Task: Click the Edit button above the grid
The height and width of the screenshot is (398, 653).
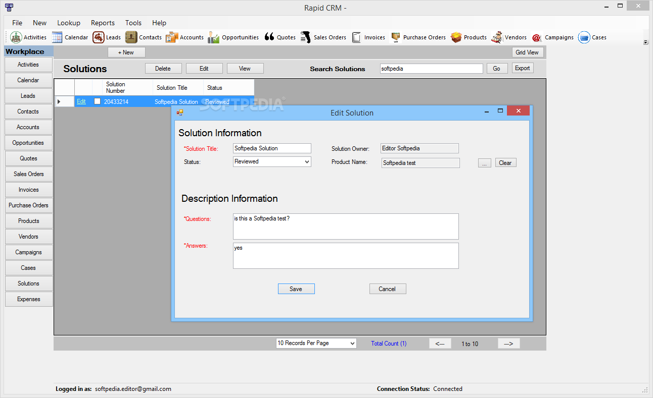Action: coord(204,69)
